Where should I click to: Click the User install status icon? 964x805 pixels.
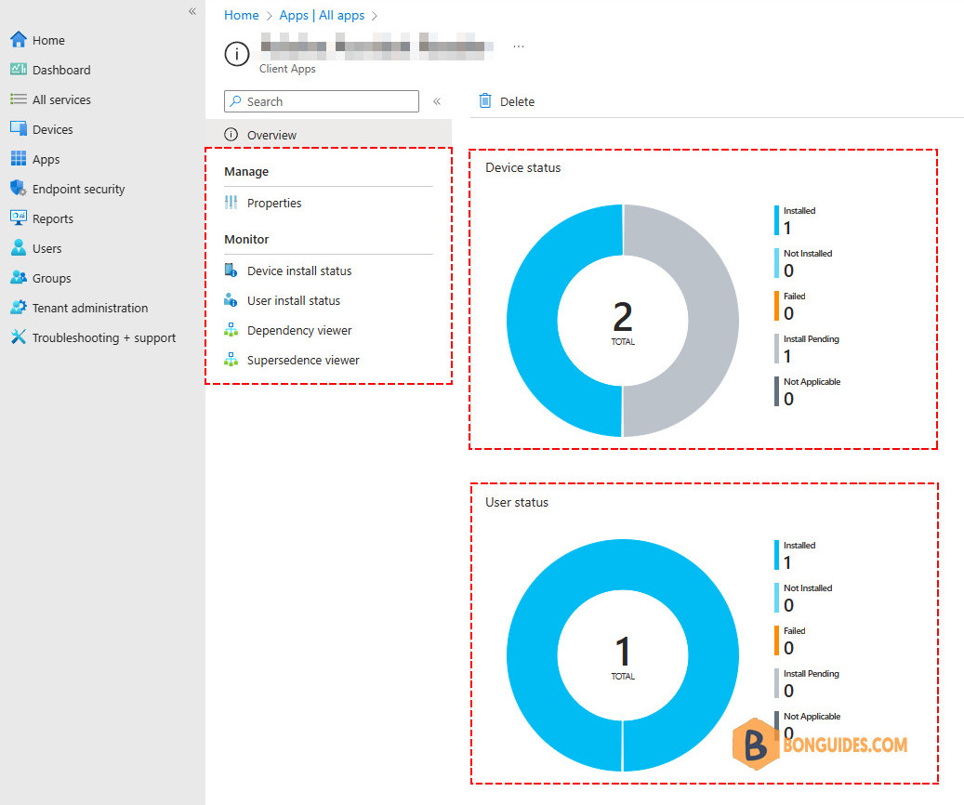[231, 300]
